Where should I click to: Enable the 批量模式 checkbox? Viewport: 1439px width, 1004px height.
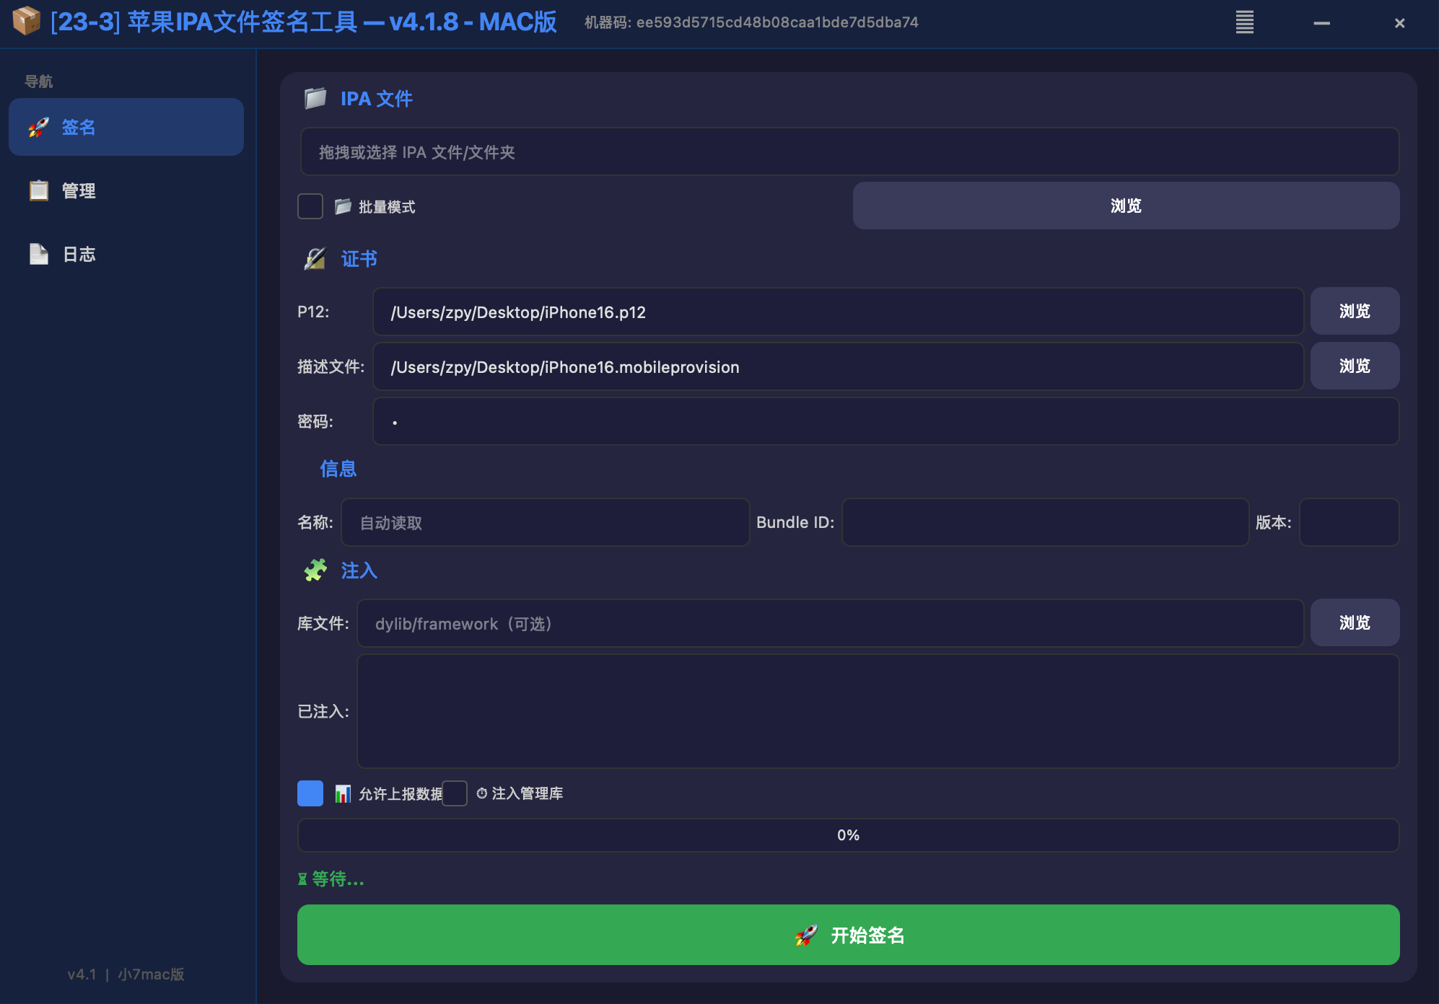pyautogui.click(x=310, y=206)
